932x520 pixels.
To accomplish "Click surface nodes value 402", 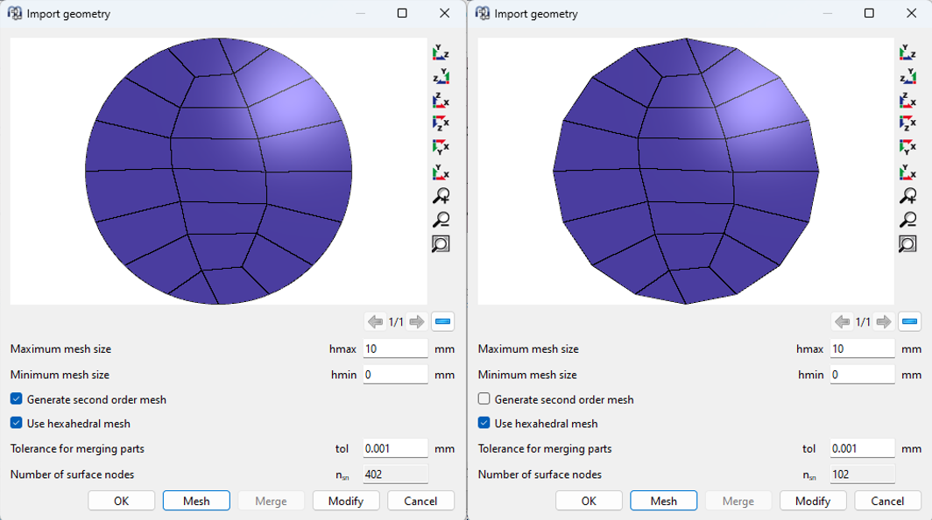I will (395, 474).
